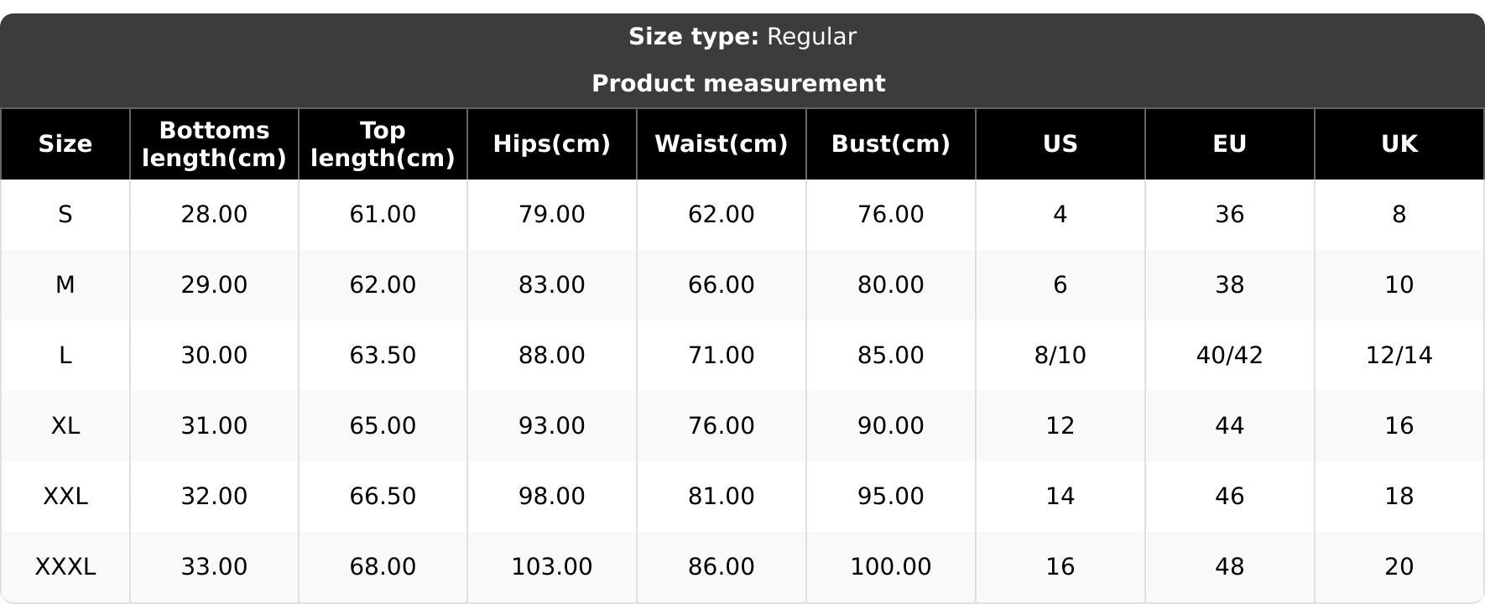Viewport: 1485px width, 604px height.
Task: Click the UK column header
Action: click(1399, 144)
